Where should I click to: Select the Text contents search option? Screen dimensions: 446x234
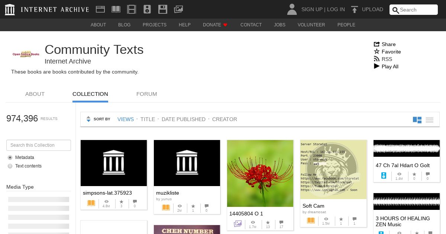(x=10, y=166)
